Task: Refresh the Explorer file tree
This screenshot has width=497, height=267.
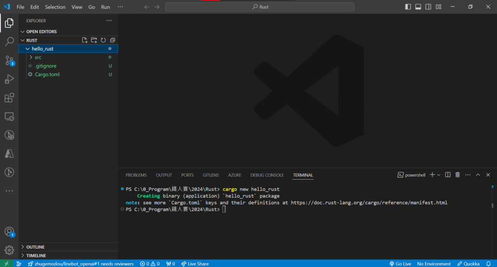Action: pyautogui.click(x=103, y=40)
